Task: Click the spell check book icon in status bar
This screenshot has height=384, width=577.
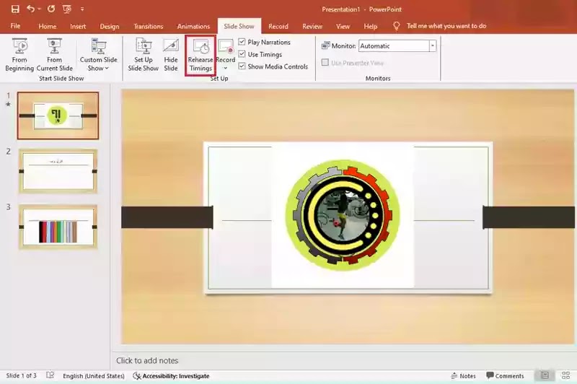Action: point(50,375)
